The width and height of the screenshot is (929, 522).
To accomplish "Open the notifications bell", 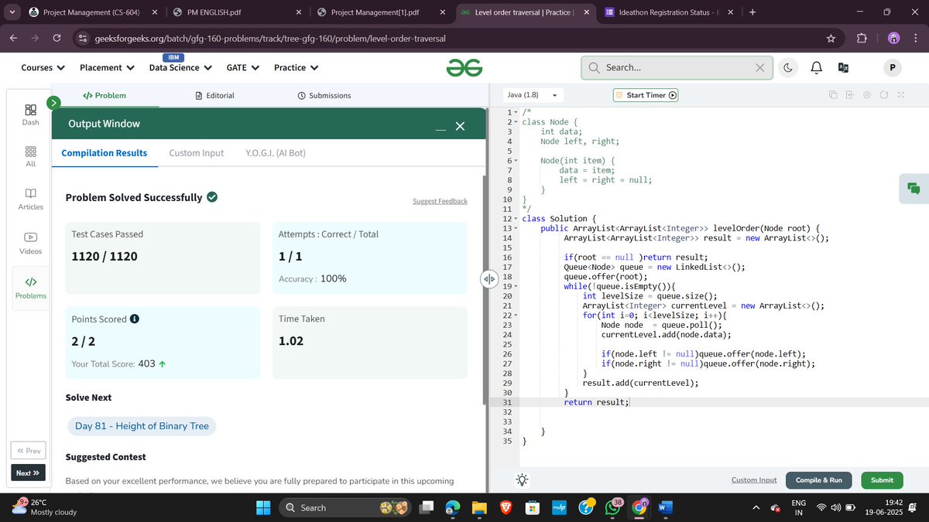I will (816, 68).
